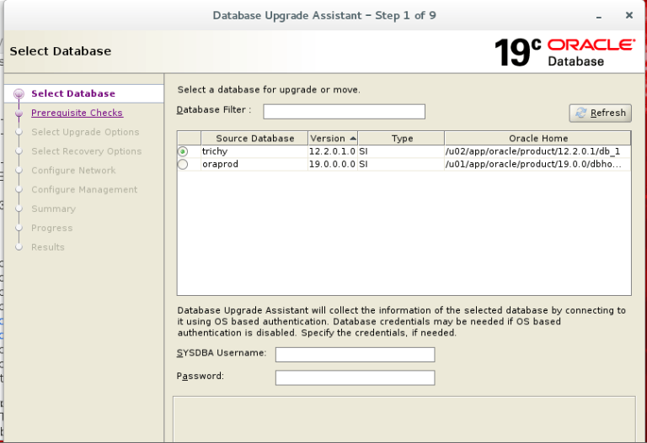The height and width of the screenshot is (443, 647).
Task: Click the Results step in sidebar
Action: point(48,247)
